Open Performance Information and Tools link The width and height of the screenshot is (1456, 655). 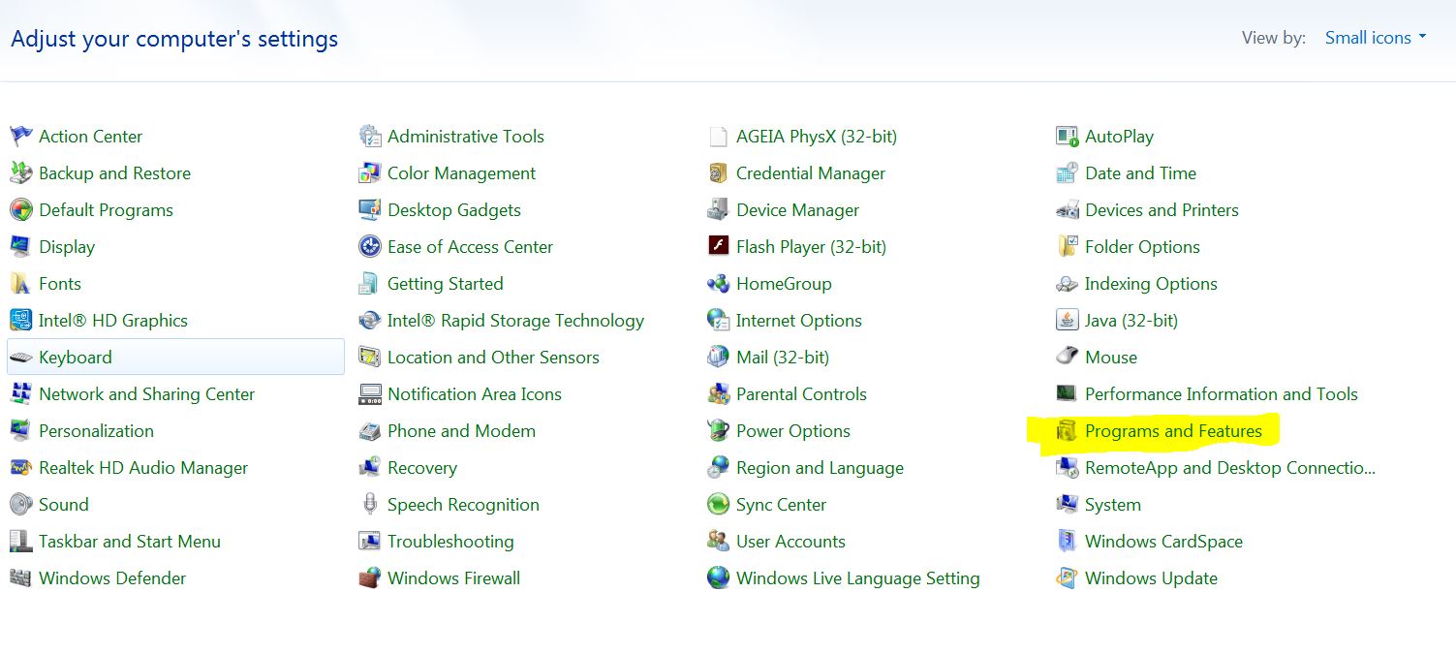(1222, 394)
